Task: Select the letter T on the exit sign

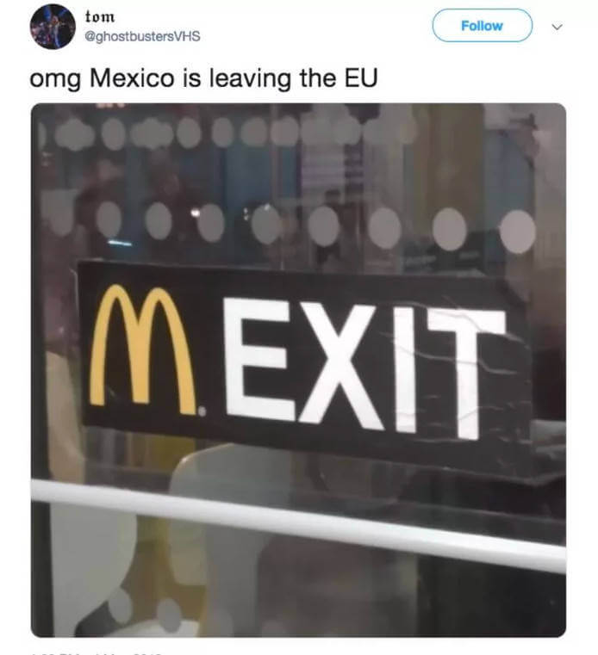Action: pos(467,374)
